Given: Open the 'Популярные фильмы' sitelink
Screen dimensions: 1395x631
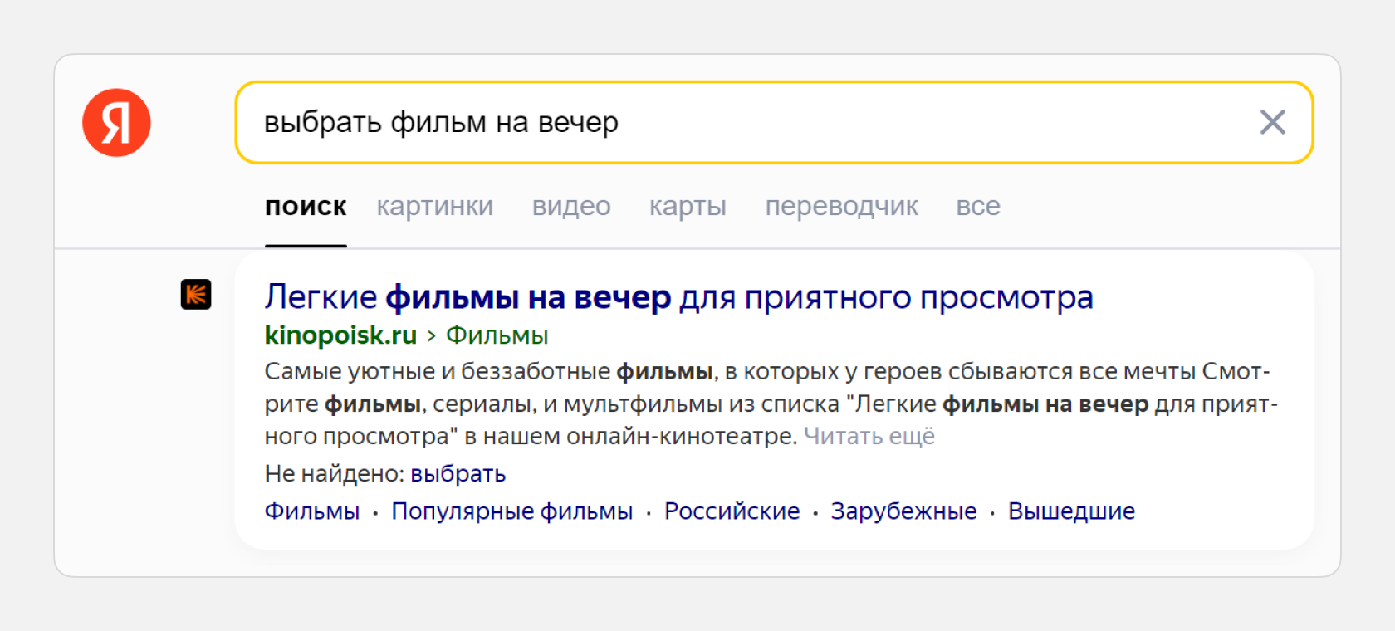Looking at the screenshot, I should coord(512,511).
